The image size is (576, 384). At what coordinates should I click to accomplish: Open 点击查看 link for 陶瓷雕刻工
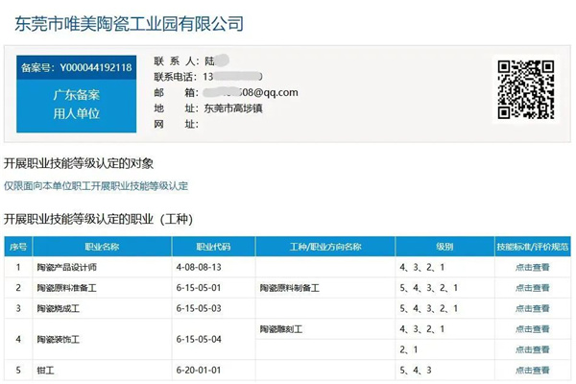[532, 329]
